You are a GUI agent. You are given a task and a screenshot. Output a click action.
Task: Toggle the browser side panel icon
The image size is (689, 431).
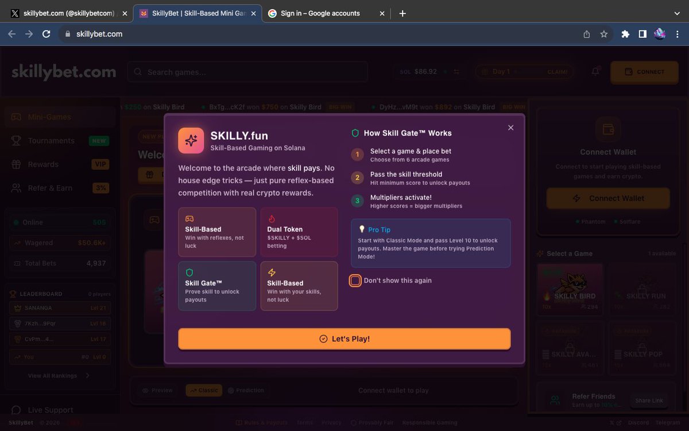pos(642,34)
